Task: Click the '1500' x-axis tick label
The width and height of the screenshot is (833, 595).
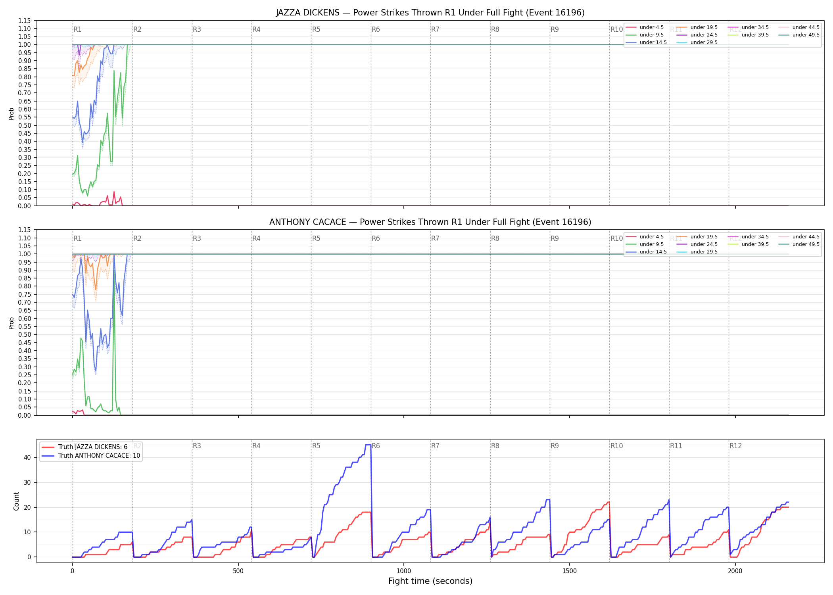Action: coord(570,571)
